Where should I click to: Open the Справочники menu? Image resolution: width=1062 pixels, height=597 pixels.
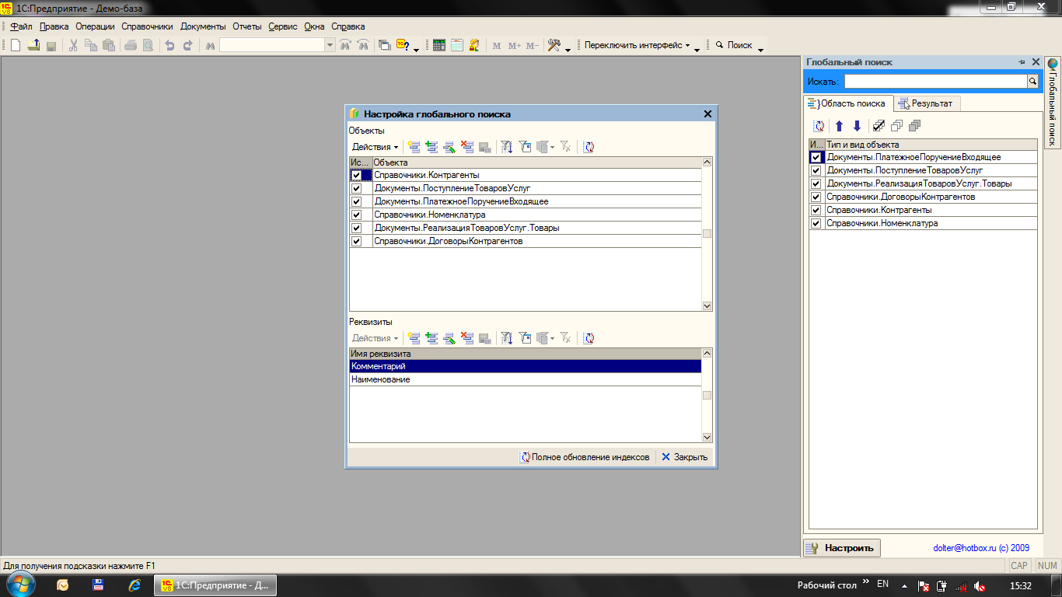point(147,26)
